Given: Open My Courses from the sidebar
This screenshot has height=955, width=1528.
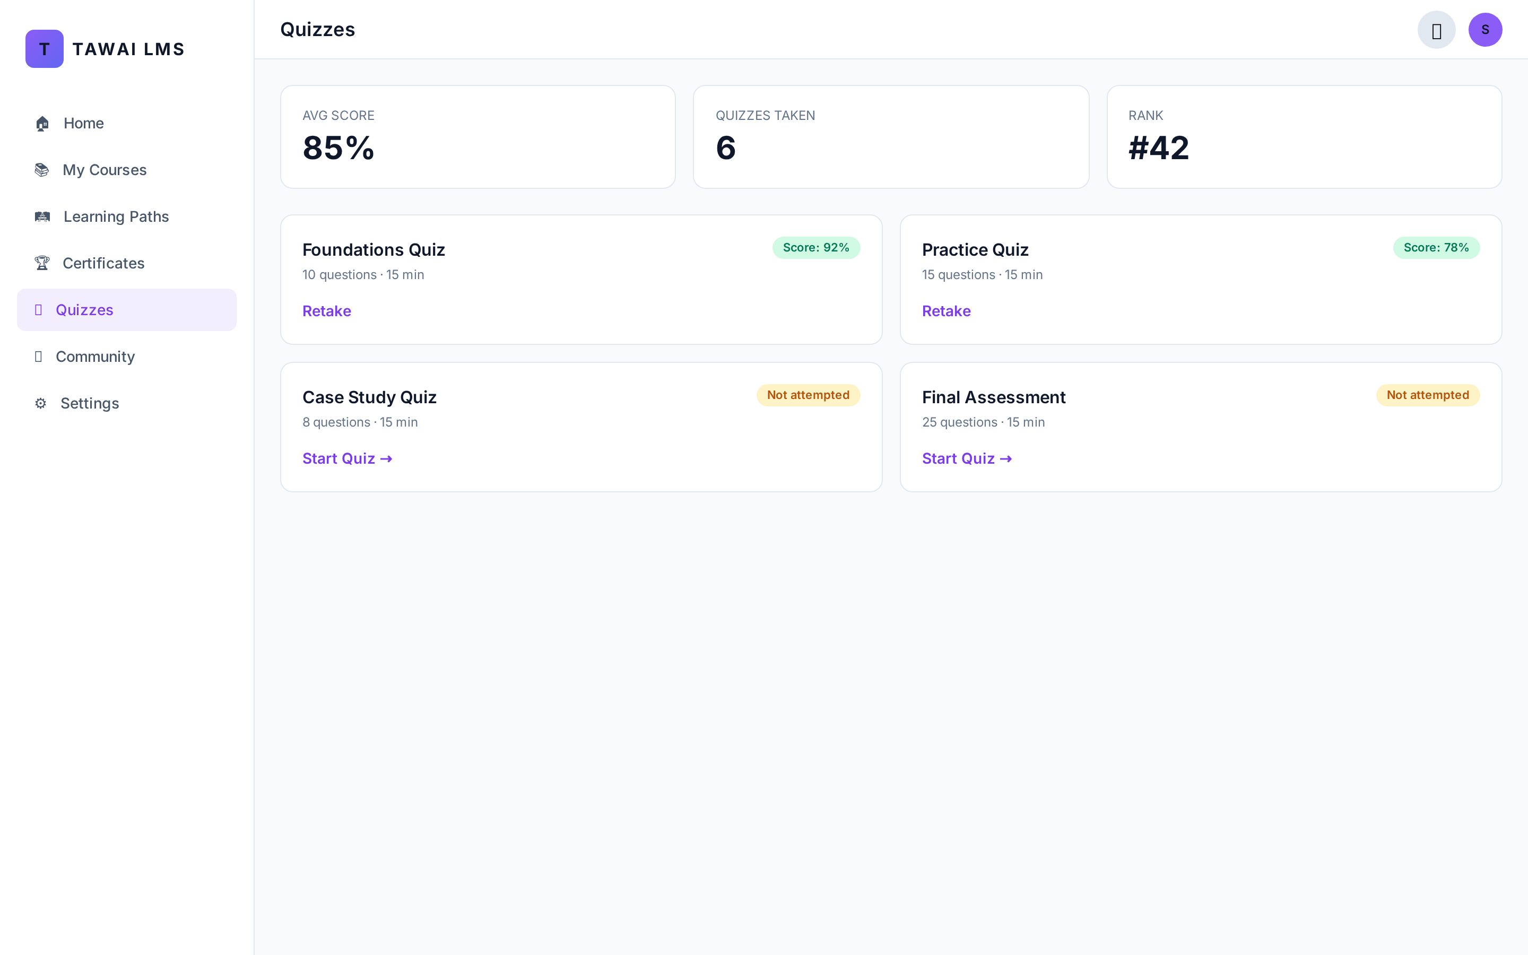Looking at the screenshot, I should pos(127,170).
